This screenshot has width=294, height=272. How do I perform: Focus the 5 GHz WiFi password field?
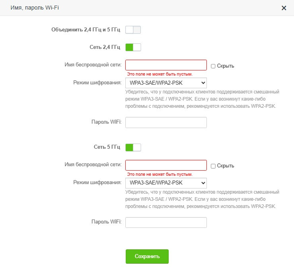click(x=166, y=222)
